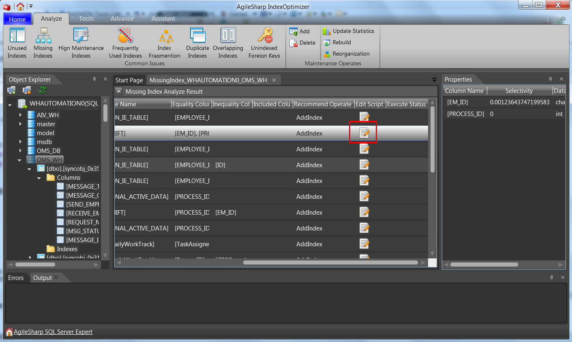
Task: Expand the master database node
Action: pyautogui.click(x=20, y=124)
